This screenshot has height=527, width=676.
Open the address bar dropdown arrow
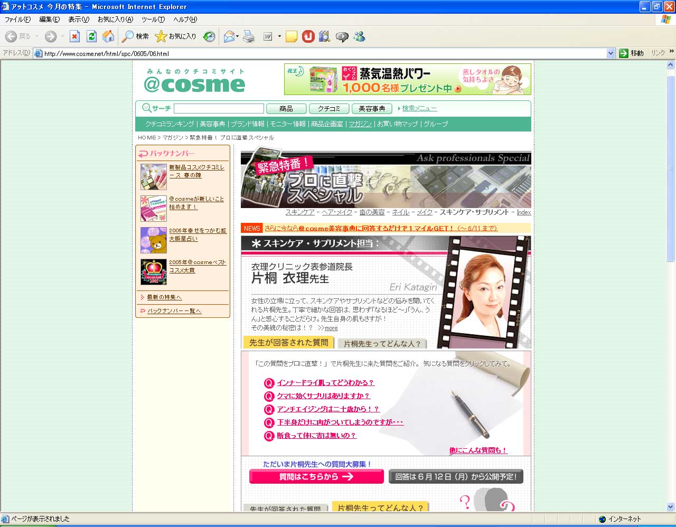[x=611, y=53]
